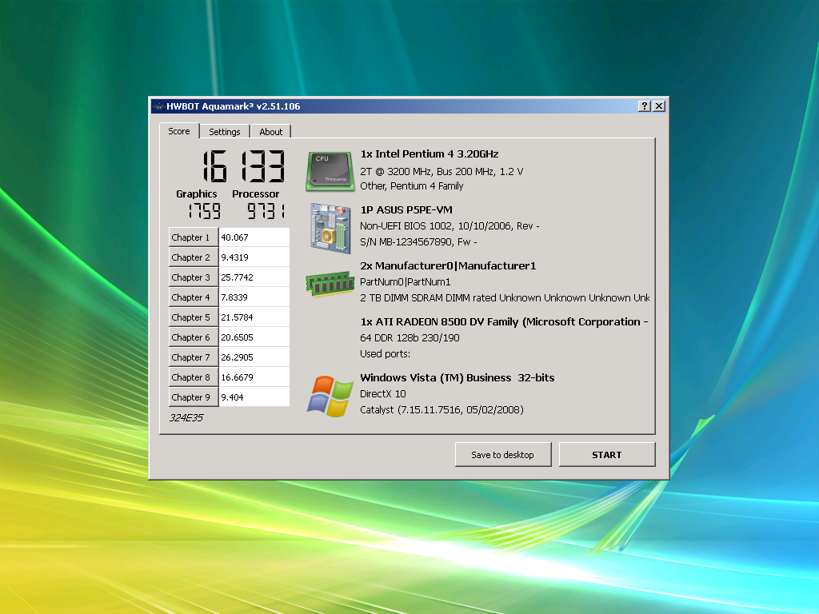Click the Non-UEFI BIOS 1002 line

coord(449,226)
